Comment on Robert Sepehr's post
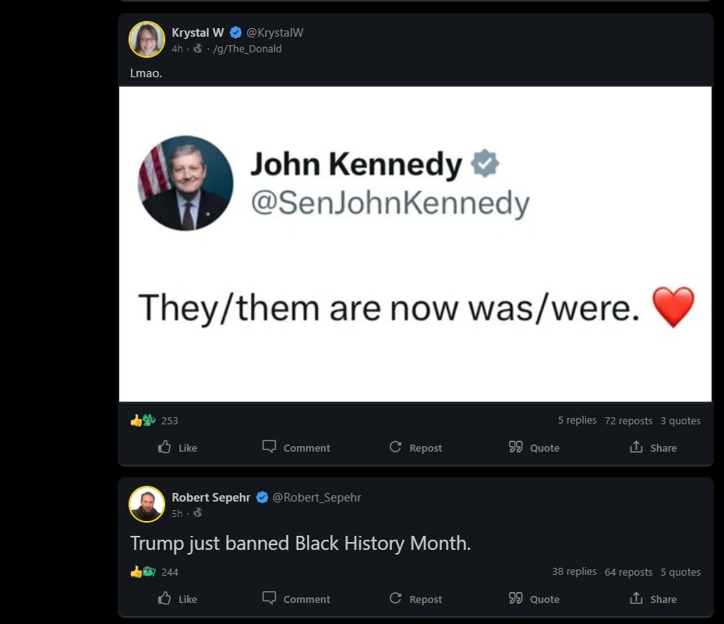This screenshot has height=624, width=724. coord(296,599)
